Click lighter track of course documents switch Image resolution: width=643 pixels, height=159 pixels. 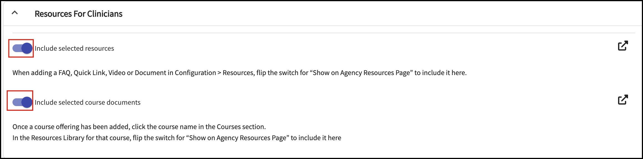coord(17,102)
